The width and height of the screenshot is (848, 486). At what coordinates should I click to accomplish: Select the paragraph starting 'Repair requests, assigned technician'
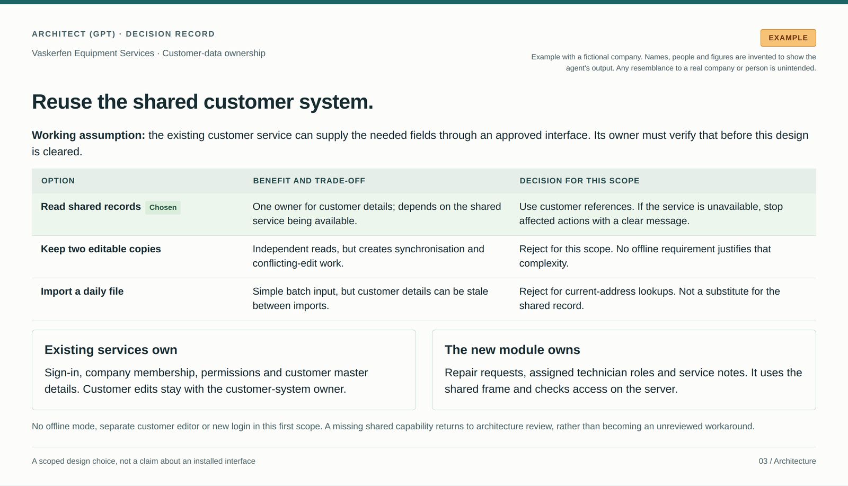(x=623, y=381)
